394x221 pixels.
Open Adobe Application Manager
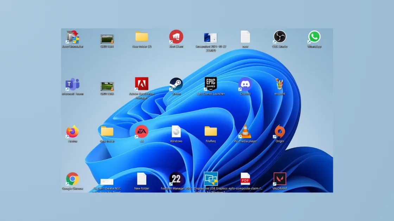(x=141, y=84)
